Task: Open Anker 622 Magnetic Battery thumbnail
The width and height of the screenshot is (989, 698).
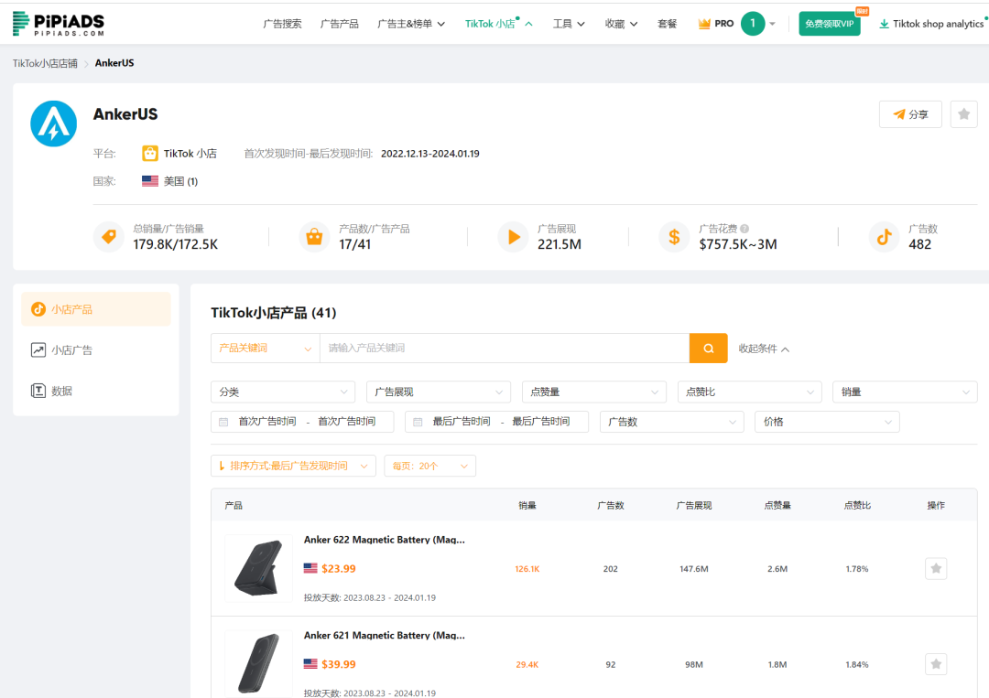Action: [x=258, y=568]
